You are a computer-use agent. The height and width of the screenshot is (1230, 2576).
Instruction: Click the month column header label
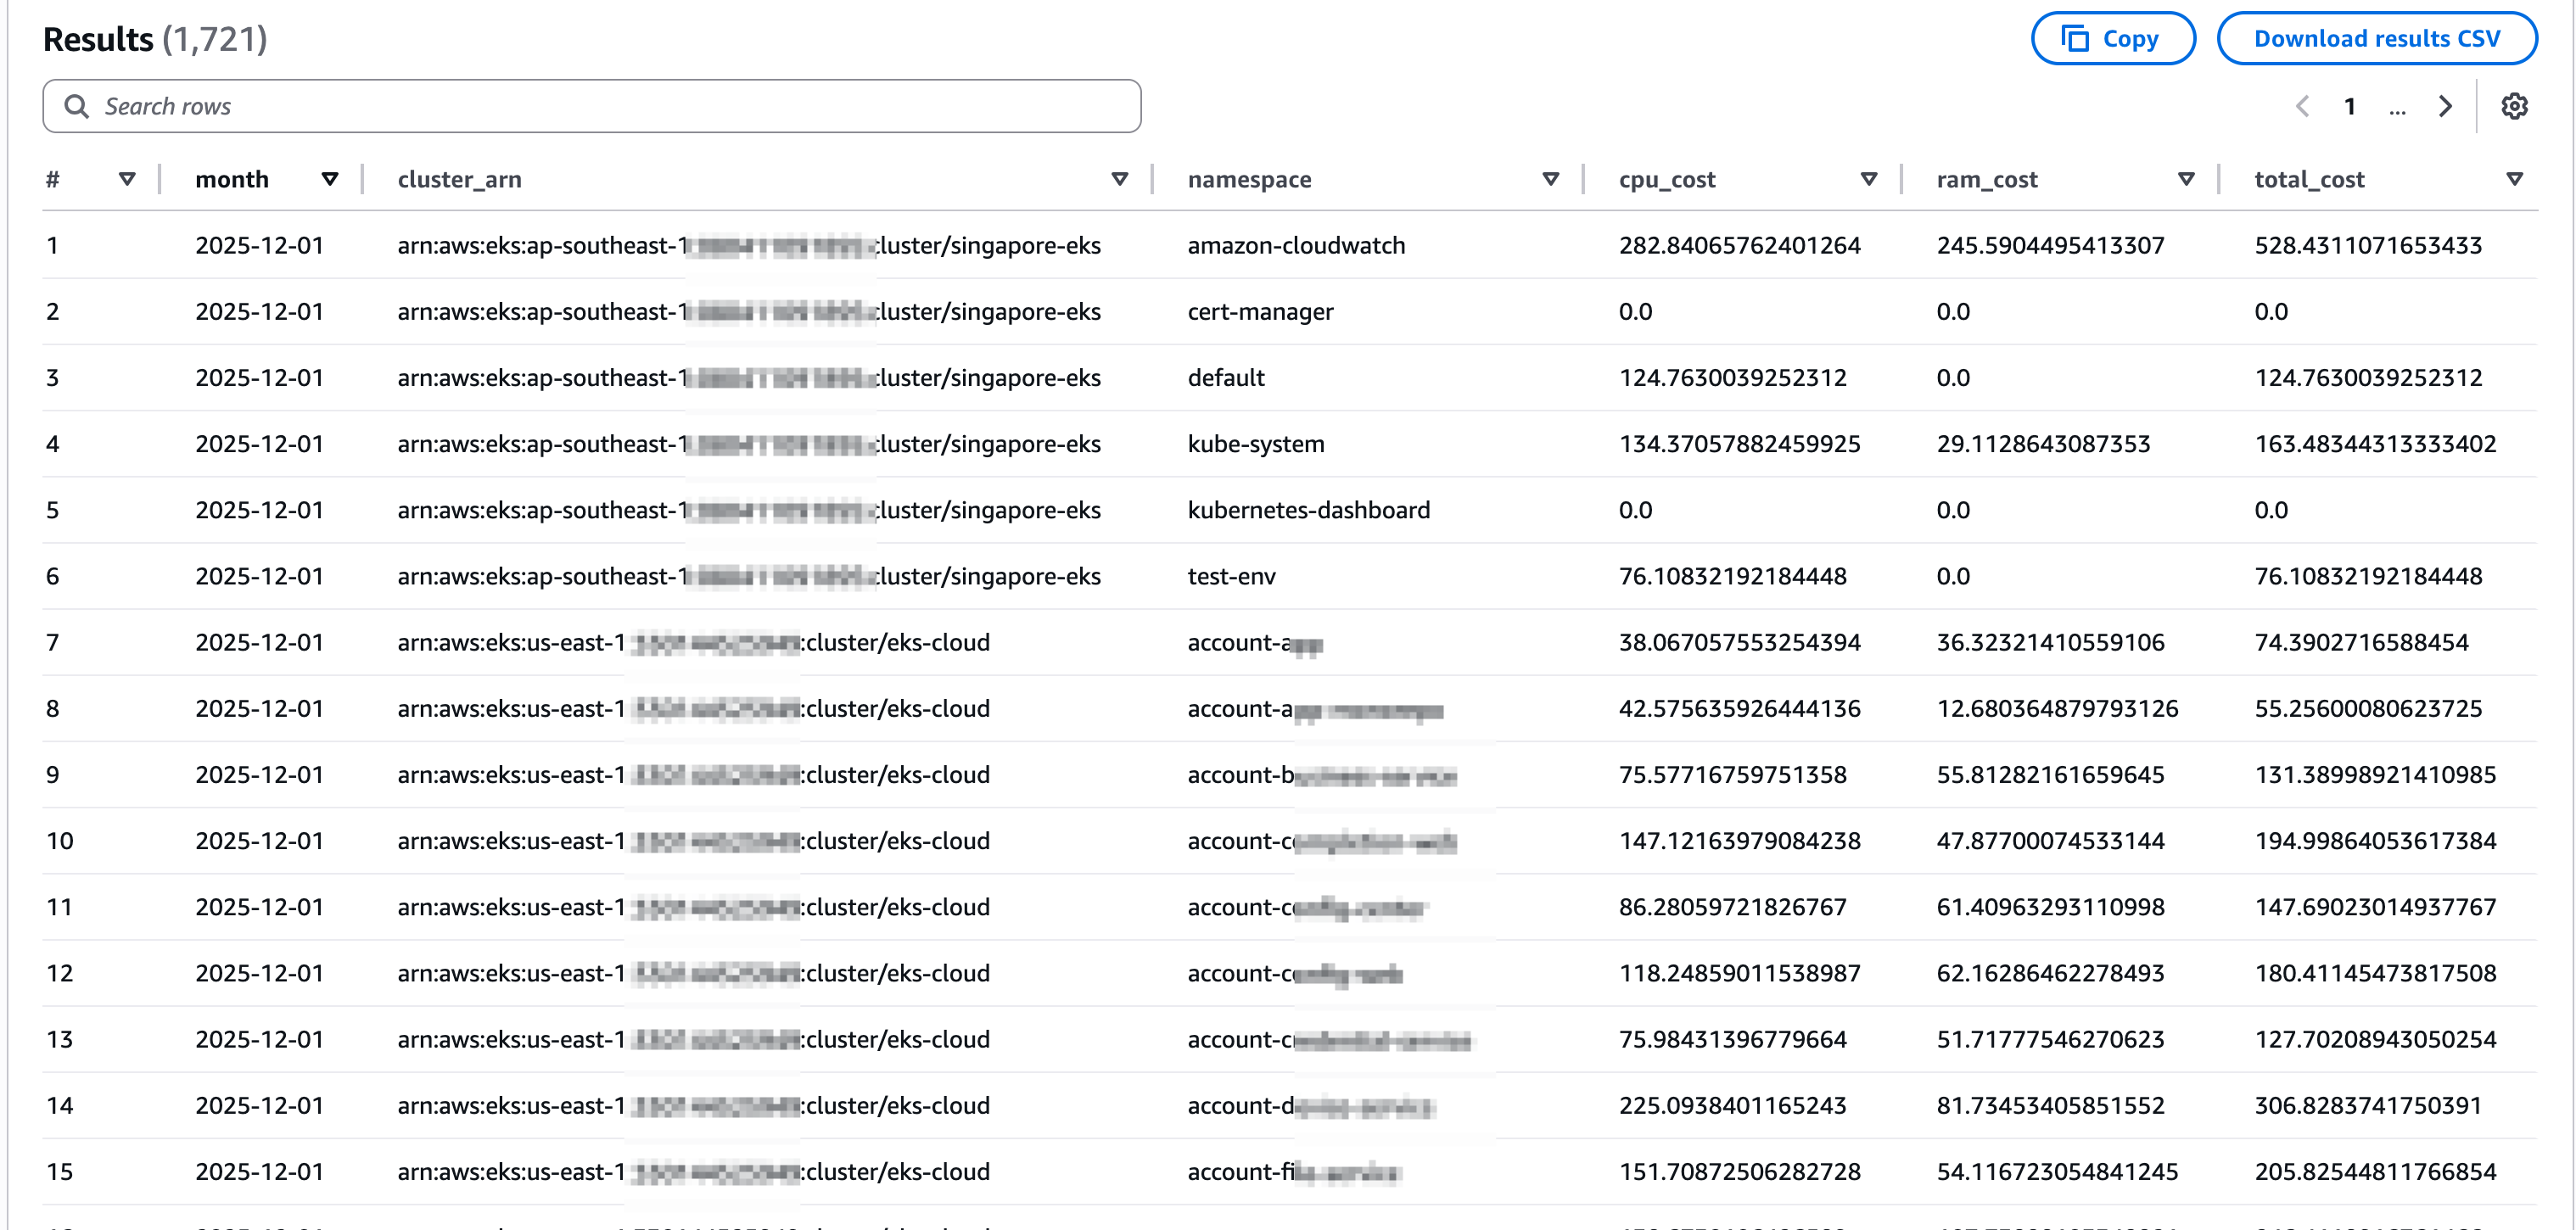coord(232,179)
